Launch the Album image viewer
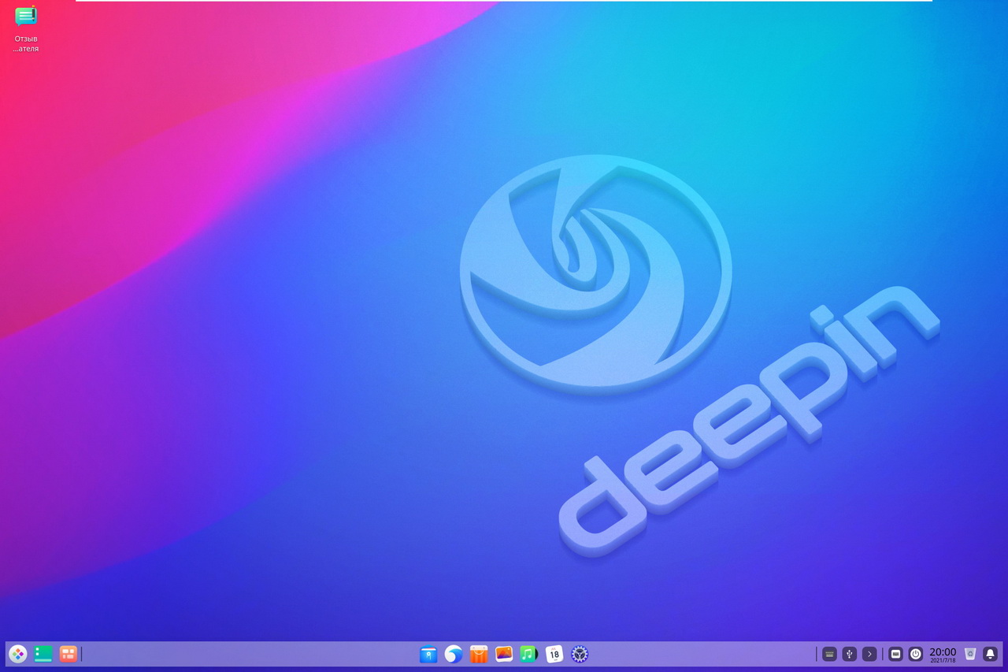 coord(504,654)
